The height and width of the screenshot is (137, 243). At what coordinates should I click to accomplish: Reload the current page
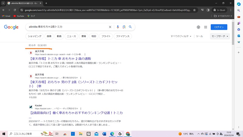pyautogui.click(x=15, y=10)
